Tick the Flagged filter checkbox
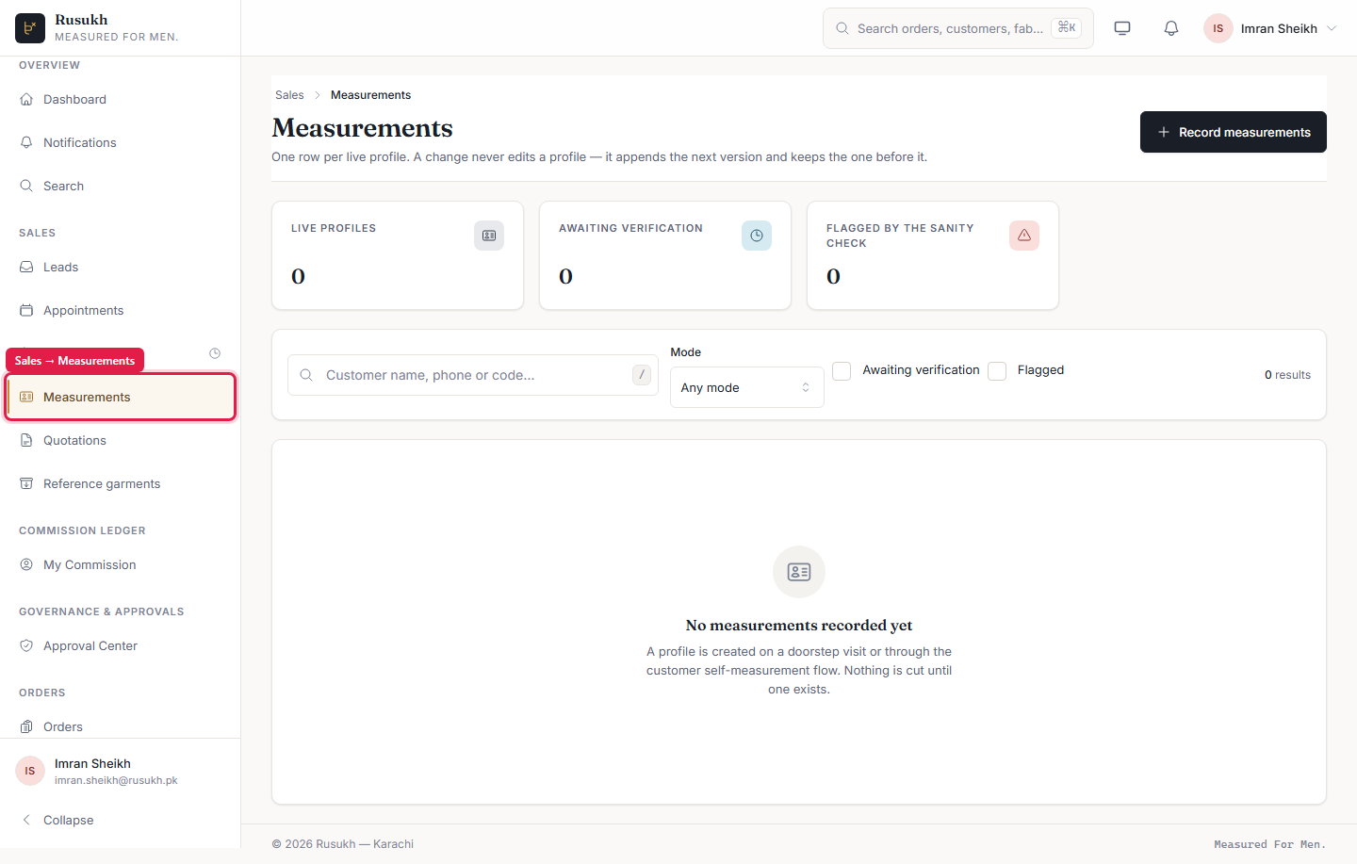 pyautogui.click(x=997, y=370)
